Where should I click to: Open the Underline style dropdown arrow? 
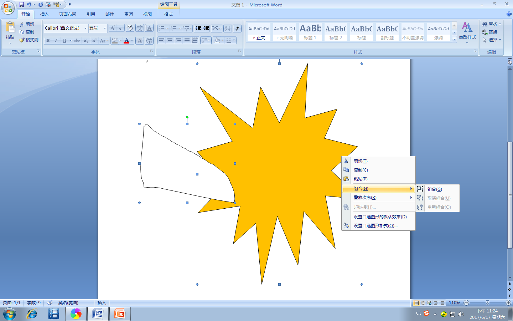pos(71,41)
